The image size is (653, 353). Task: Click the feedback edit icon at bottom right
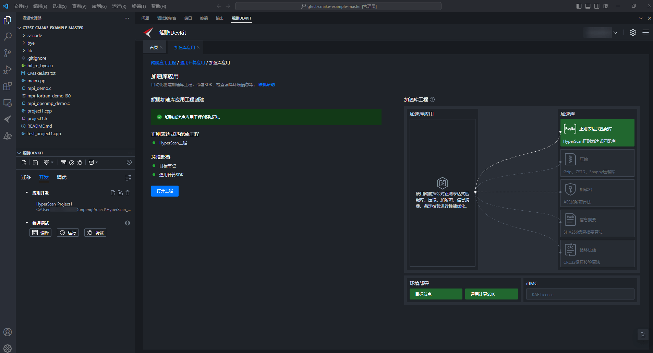[643, 335]
